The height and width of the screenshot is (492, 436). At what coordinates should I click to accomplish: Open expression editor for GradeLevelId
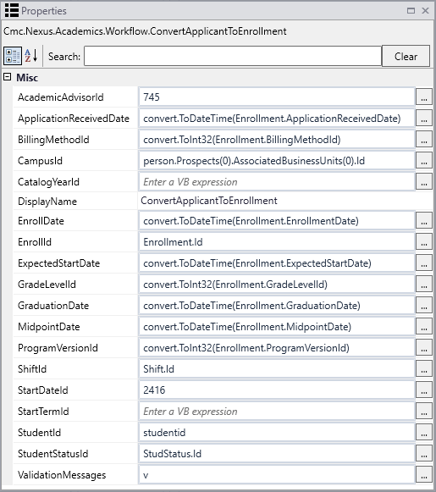tap(424, 285)
